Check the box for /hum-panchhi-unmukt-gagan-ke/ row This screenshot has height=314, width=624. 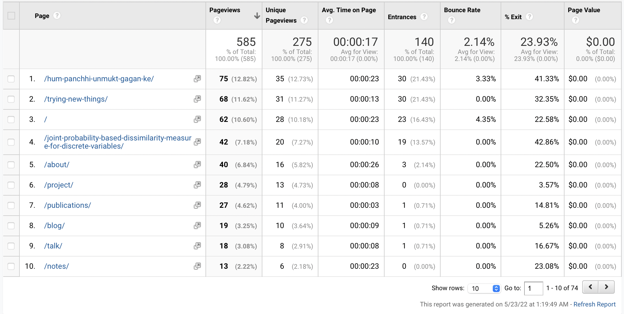point(11,79)
